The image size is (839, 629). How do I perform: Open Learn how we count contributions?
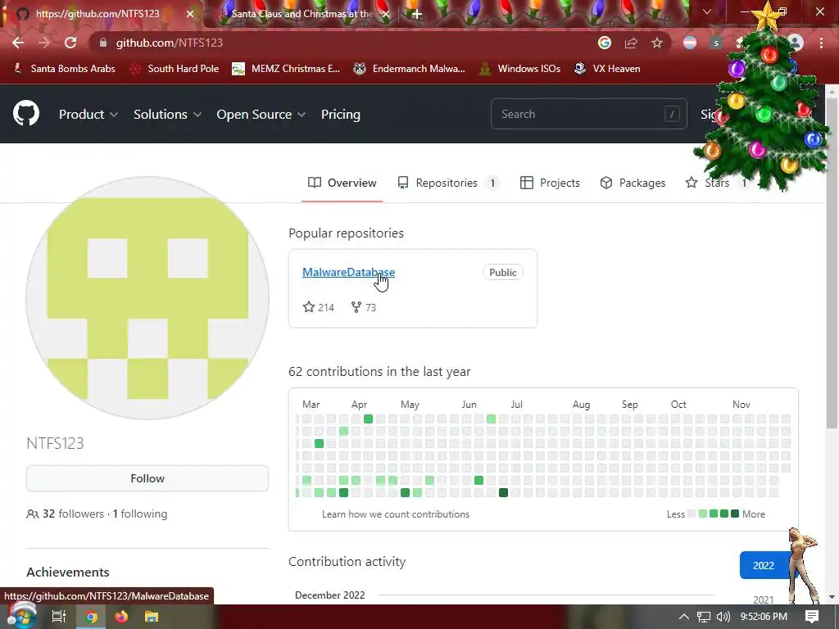tap(396, 514)
